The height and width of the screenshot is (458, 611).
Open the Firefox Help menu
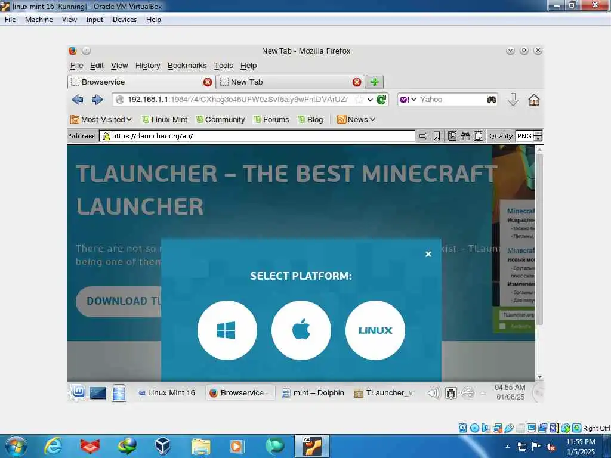point(248,66)
